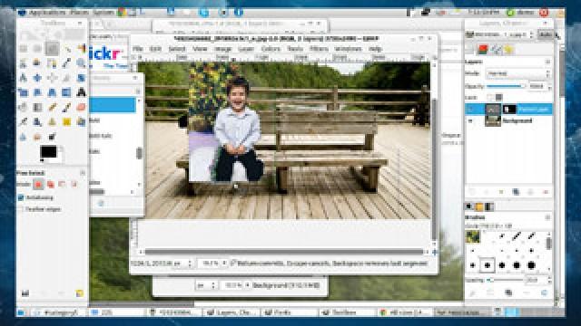Select the Fuzzy Select wand tool

click(66, 48)
